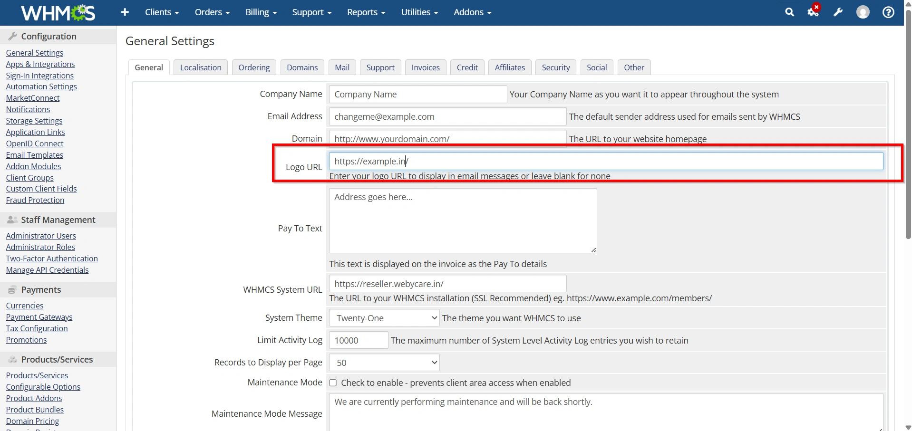
Task: Open Custom Client Fields link
Action: point(41,189)
